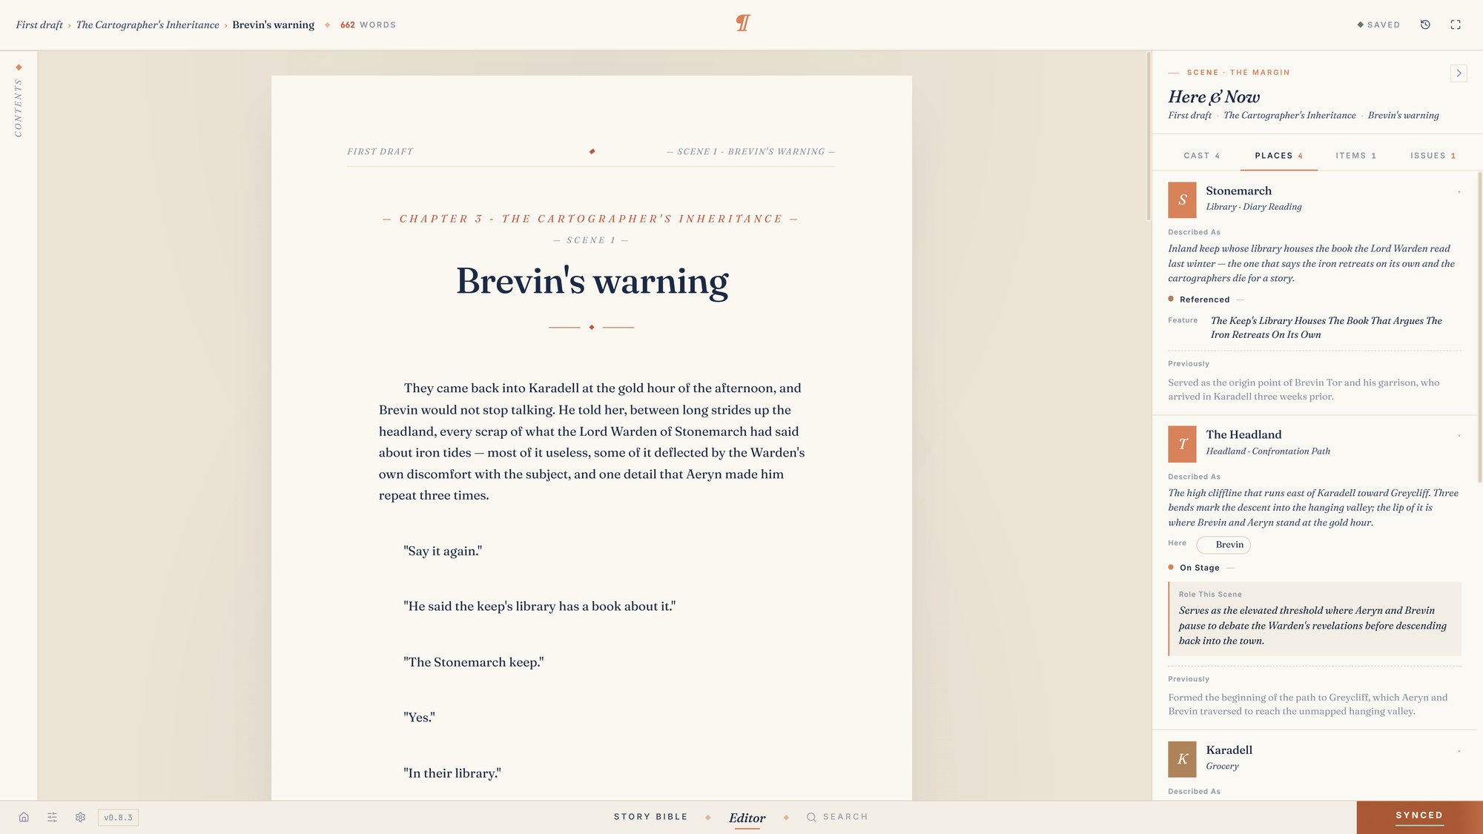Click The Cartographer's Inheritance margin panel link

[x=1289, y=115]
